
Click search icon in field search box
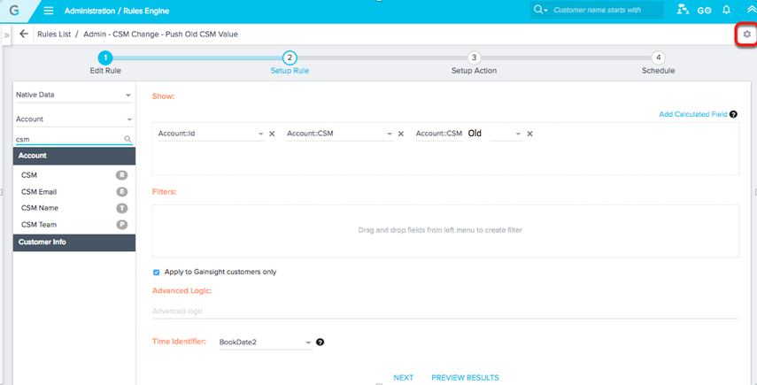(127, 139)
